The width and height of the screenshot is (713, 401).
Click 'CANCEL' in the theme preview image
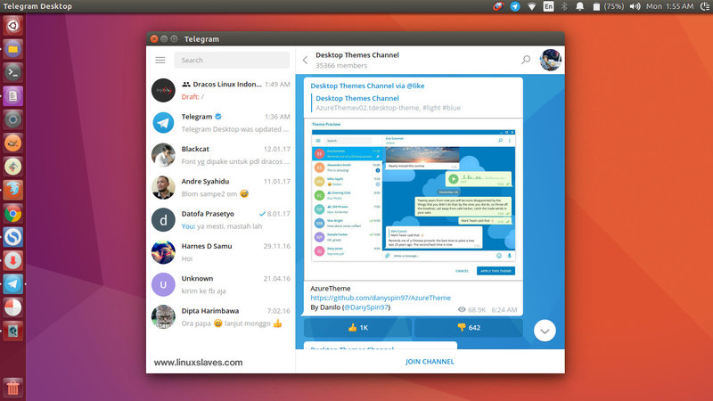pyautogui.click(x=462, y=271)
